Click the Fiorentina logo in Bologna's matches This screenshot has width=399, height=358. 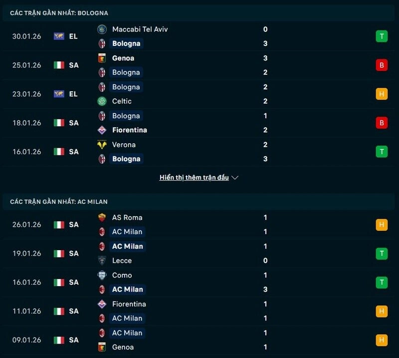coord(103,130)
